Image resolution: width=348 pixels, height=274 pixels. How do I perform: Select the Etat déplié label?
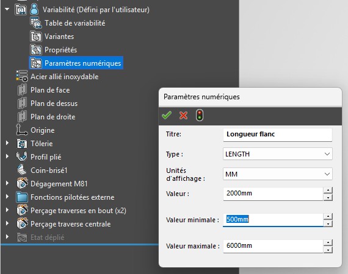click(48, 237)
